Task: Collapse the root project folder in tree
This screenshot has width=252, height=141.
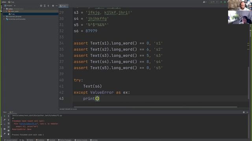Action: point(4,9)
